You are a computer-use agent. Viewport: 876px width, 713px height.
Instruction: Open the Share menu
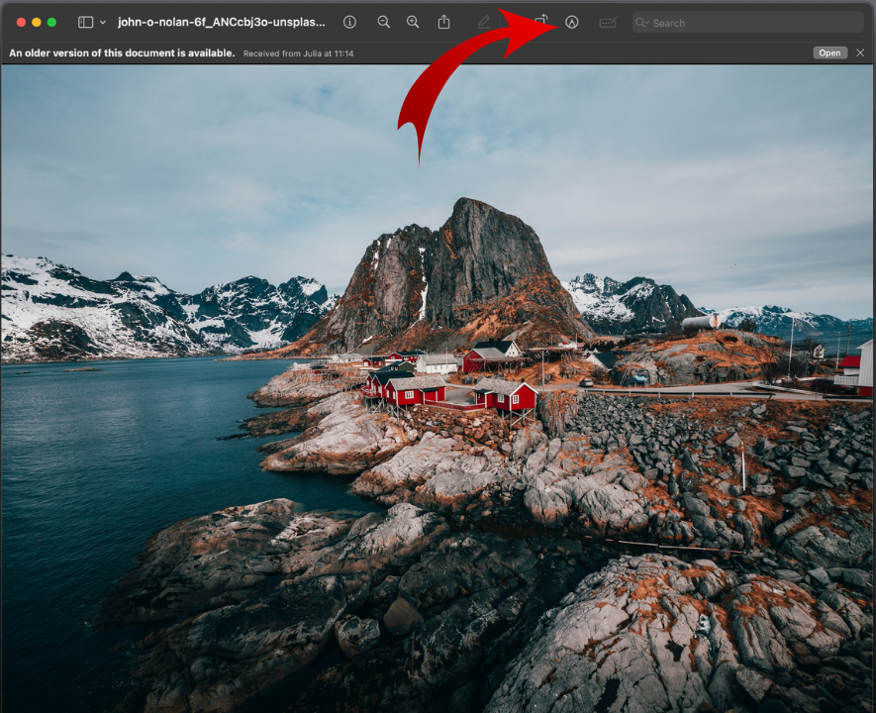(443, 23)
